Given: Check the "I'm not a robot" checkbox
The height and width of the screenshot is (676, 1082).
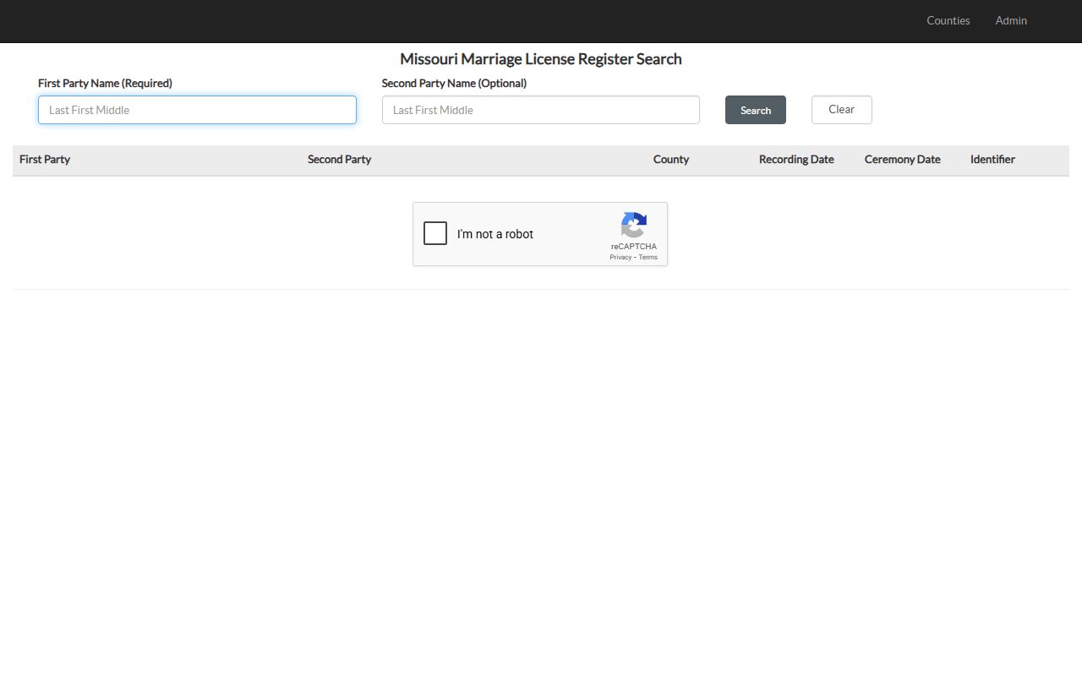Looking at the screenshot, I should pyautogui.click(x=435, y=233).
